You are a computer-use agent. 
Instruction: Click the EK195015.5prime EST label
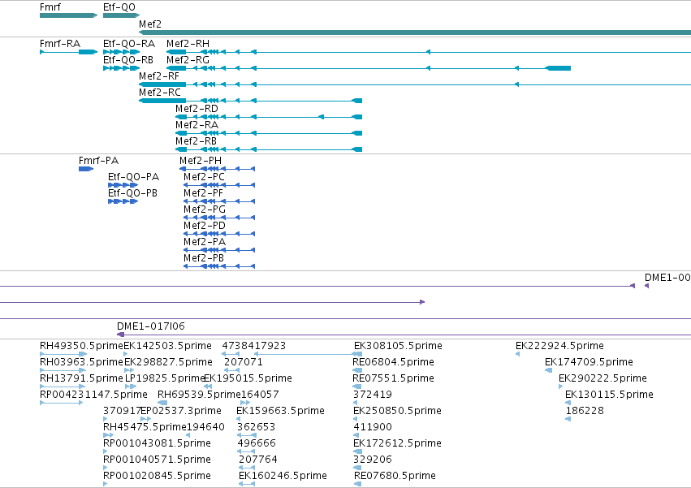pos(248,378)
